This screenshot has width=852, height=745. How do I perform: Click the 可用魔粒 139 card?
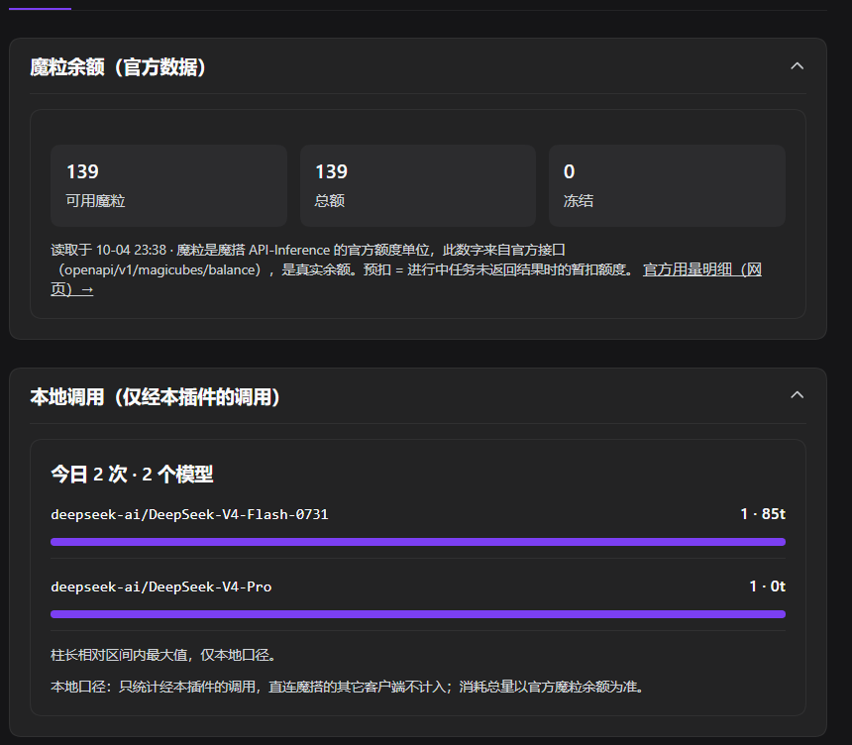click(168, 185)
